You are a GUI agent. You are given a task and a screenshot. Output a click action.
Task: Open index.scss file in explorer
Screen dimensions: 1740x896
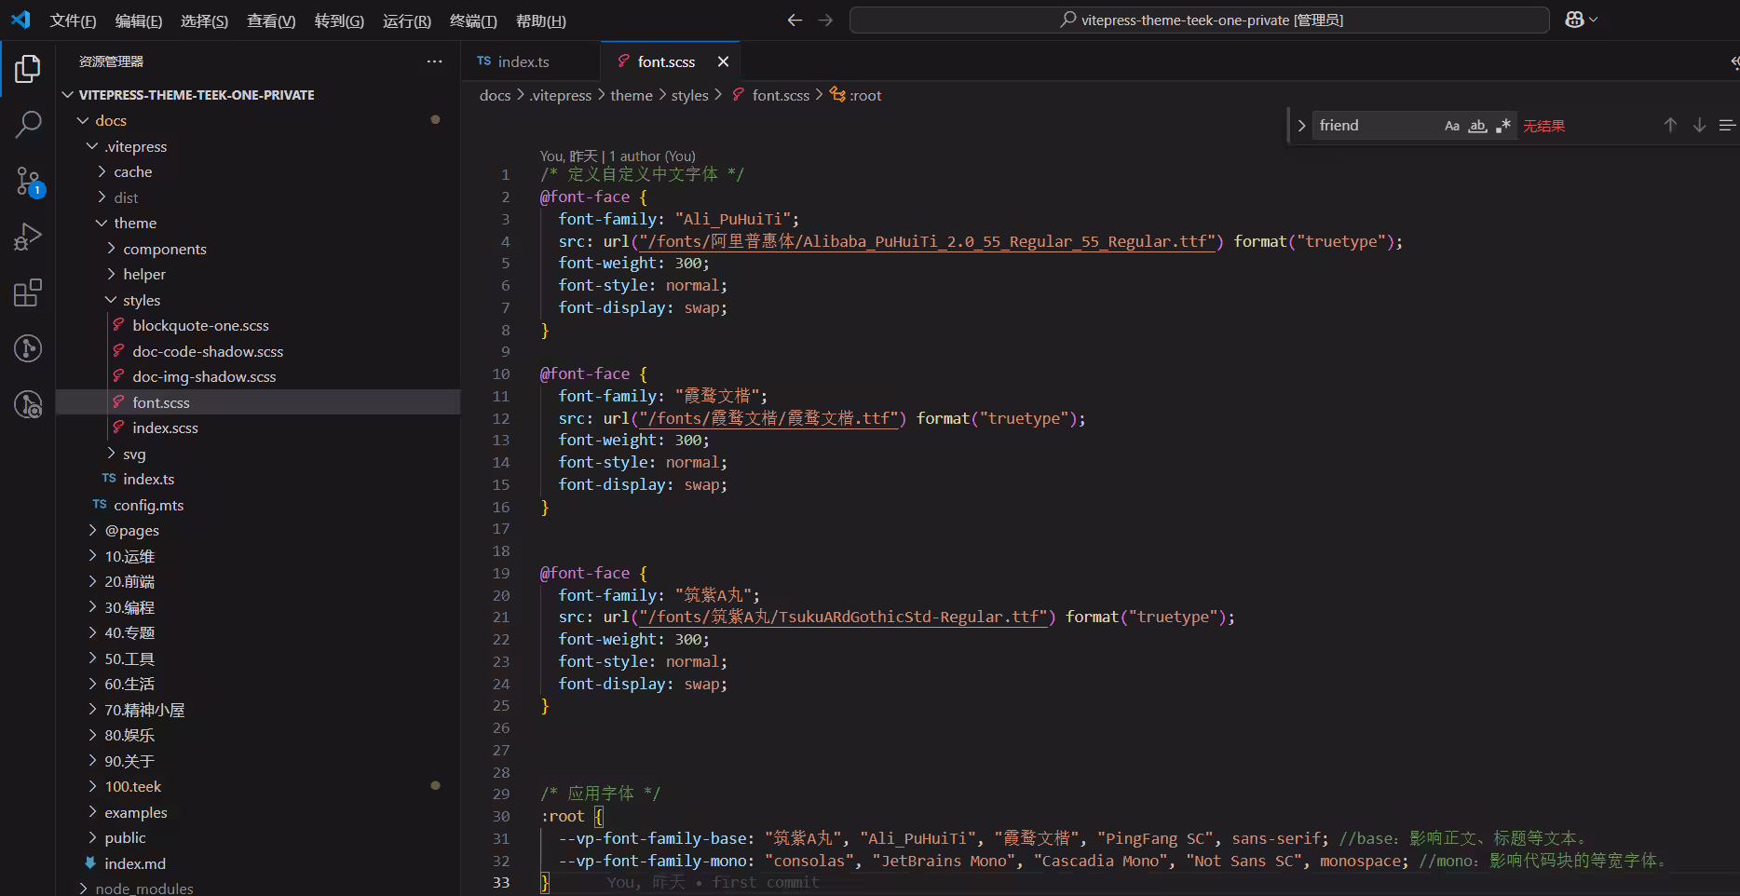tap(165, 428)
